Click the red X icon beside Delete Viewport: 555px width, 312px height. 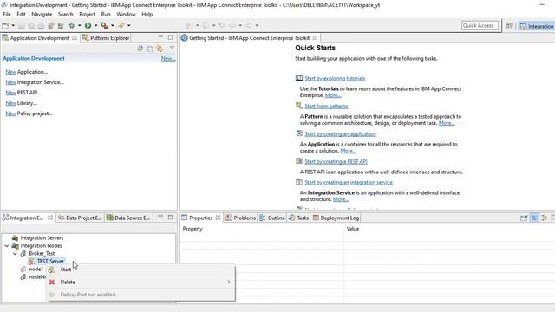[x=52, y=282]
